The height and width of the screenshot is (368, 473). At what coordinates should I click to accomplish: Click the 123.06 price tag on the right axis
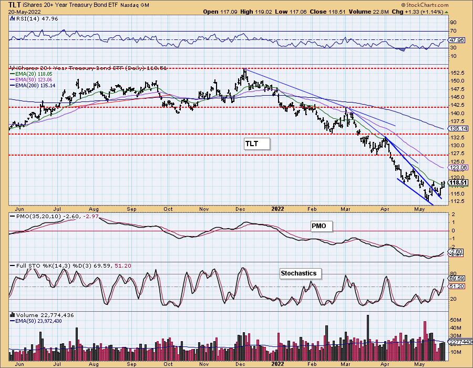[458, 167]
